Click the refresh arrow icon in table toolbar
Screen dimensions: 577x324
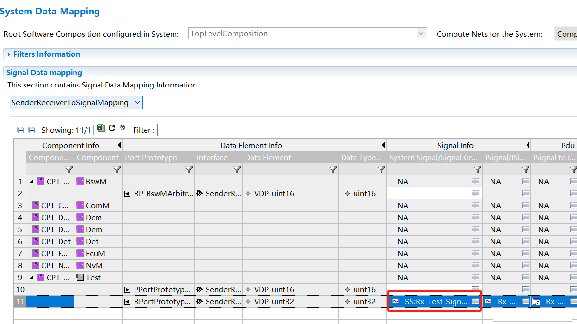(112, 128)
